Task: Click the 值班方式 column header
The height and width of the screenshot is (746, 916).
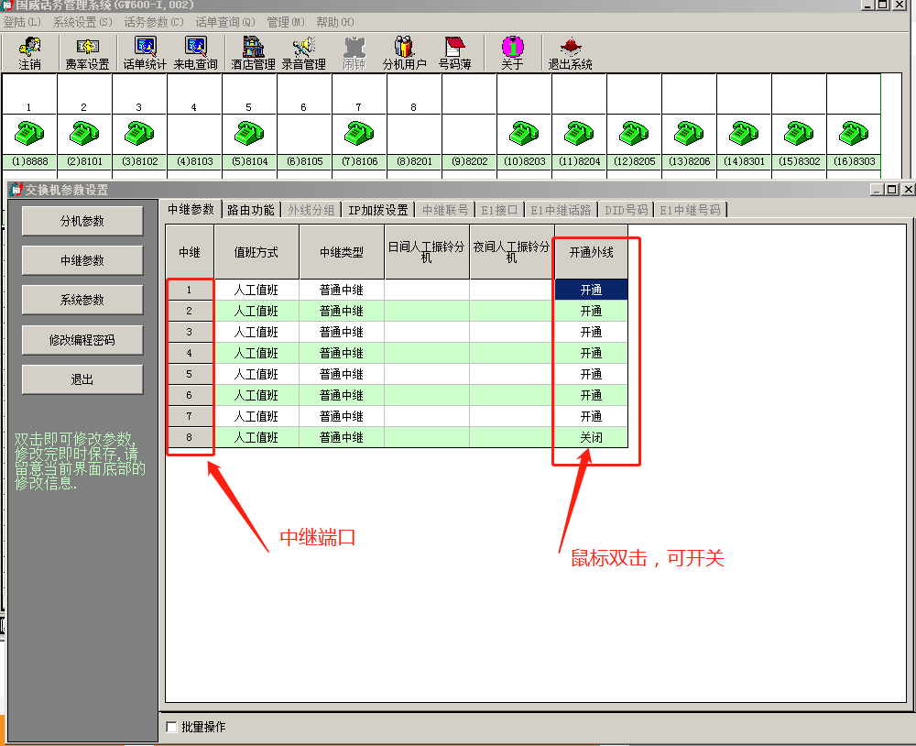Action: click(256, 252)
